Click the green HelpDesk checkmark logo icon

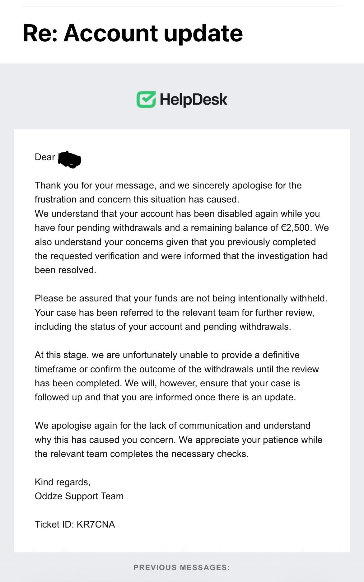click(146, 100)
